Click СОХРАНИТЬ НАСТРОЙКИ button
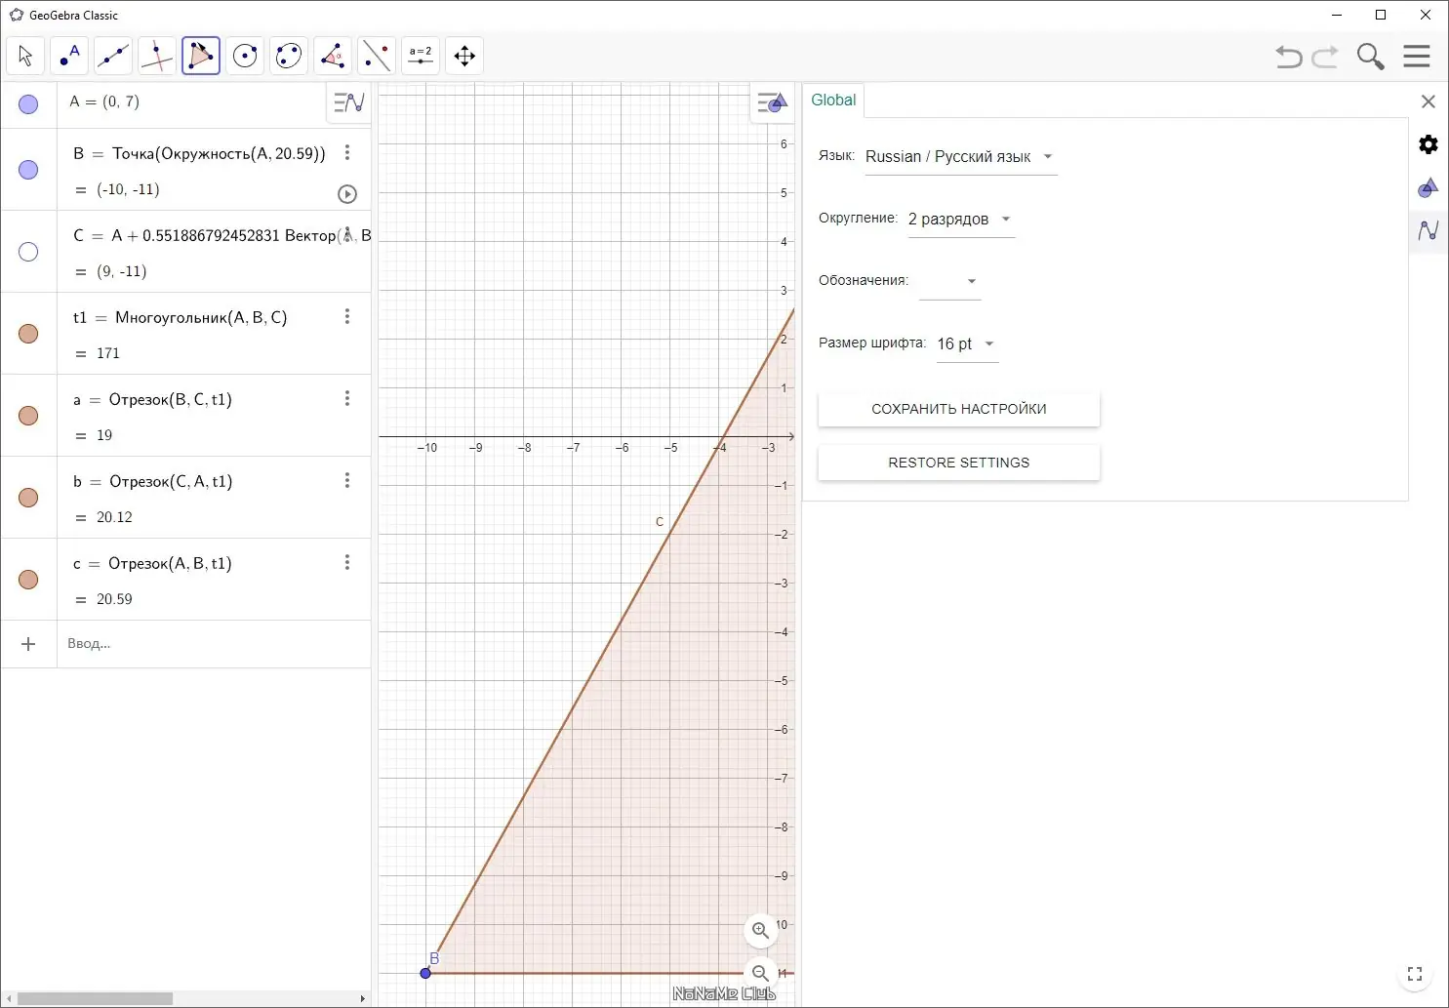 (959, 409)
